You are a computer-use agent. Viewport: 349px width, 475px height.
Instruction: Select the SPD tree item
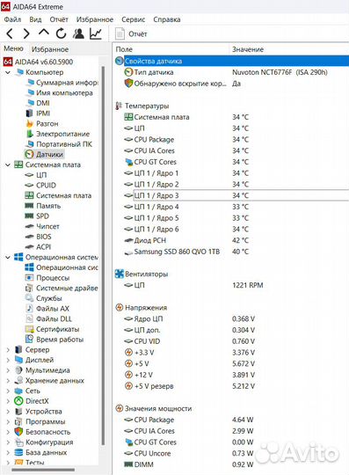click(42, 216)
